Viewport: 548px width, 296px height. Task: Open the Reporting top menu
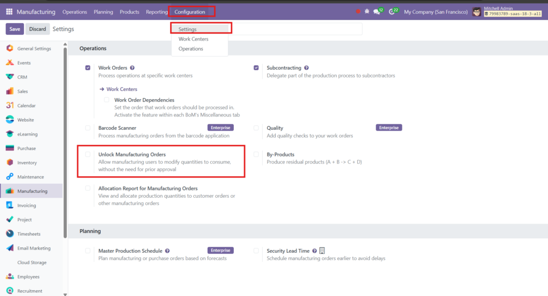157,12
